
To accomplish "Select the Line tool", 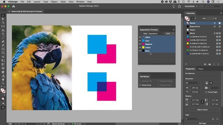I will [x=3, y=38].
